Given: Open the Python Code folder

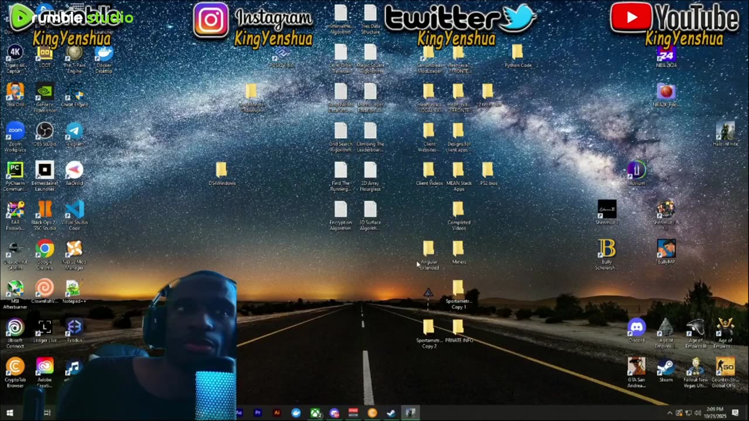Looking at the screenshot, I should pos(518,56).
